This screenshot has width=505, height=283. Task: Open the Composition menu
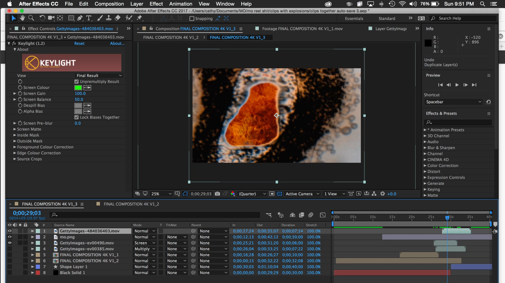pyautogui.click(x=109, y=4)
